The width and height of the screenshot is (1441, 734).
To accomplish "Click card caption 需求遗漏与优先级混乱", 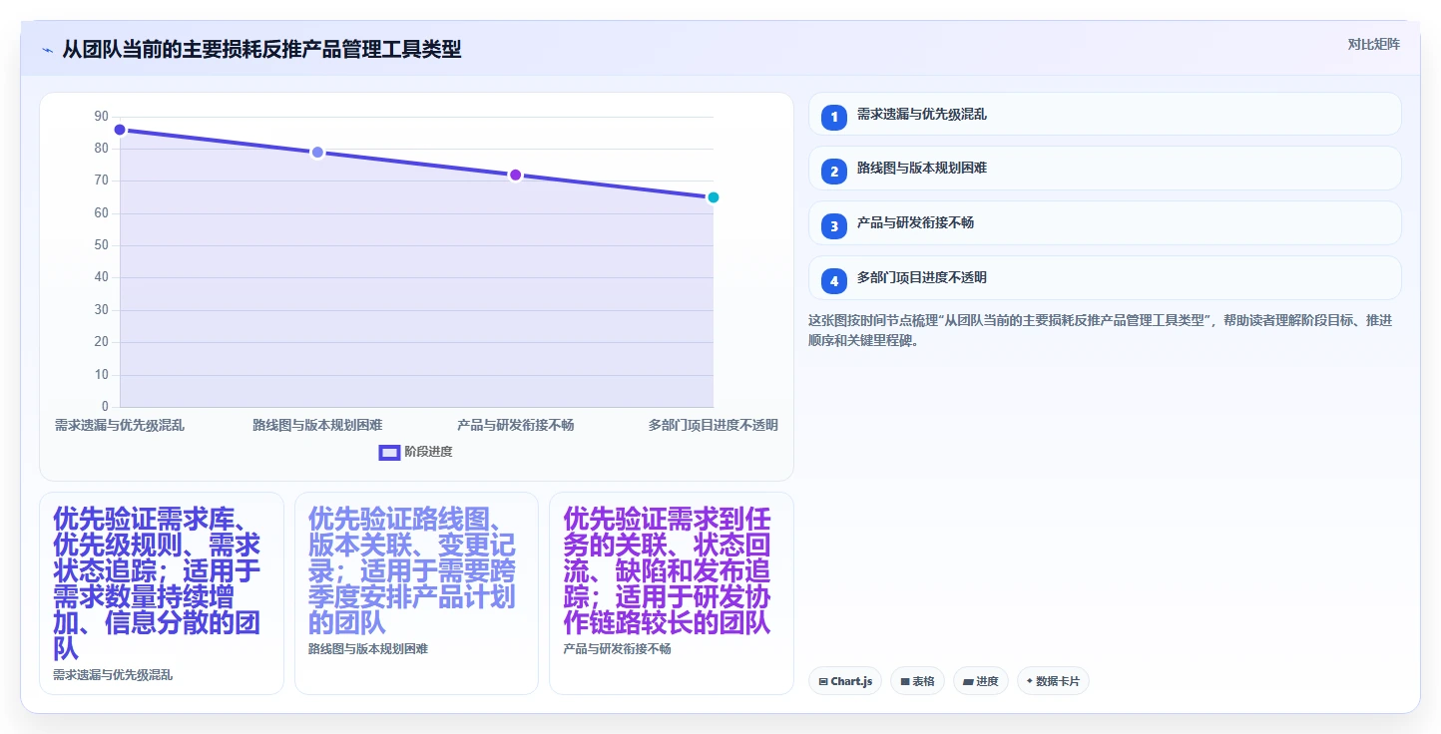I will coord(113,675).
